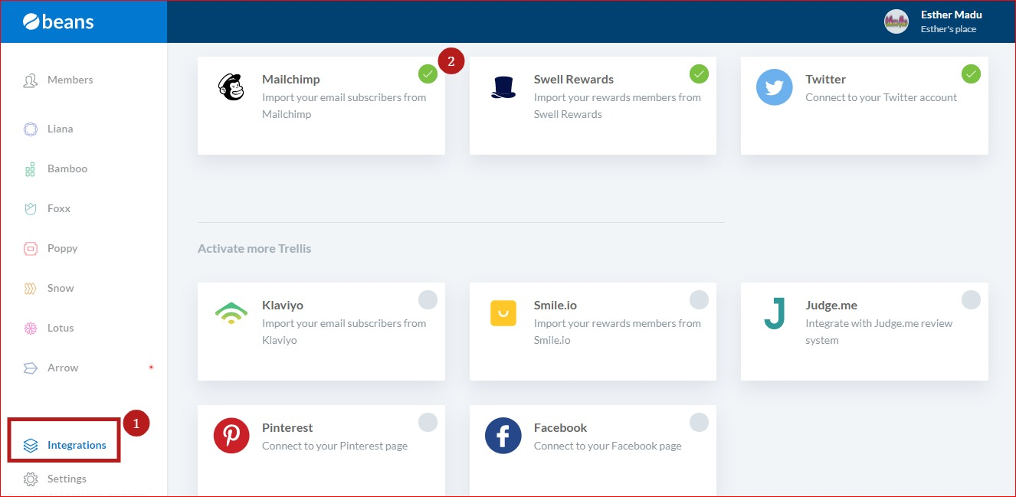The image size is (1016, 497).
Task: Click the Mailchimp monkey logo
Action: [x=231, y=87]
